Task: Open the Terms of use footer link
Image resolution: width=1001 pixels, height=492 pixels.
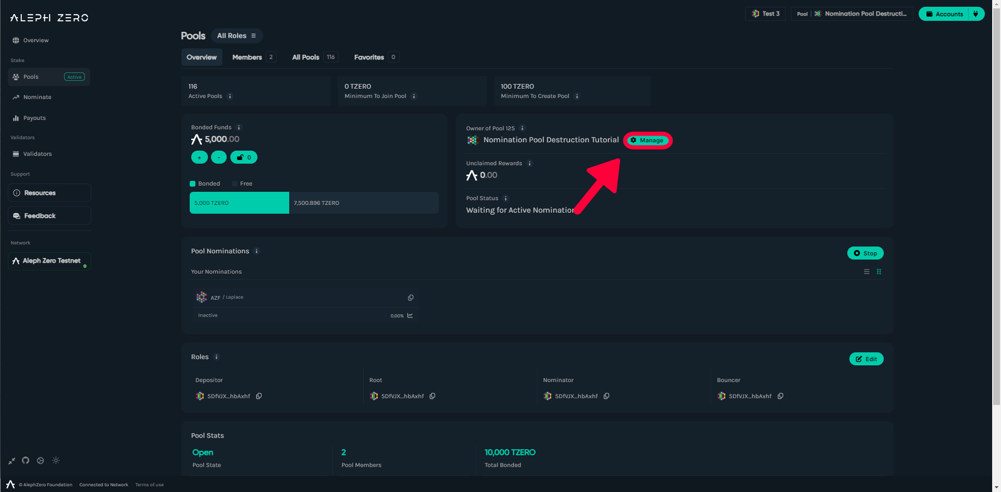Action: tap(150, 485)
